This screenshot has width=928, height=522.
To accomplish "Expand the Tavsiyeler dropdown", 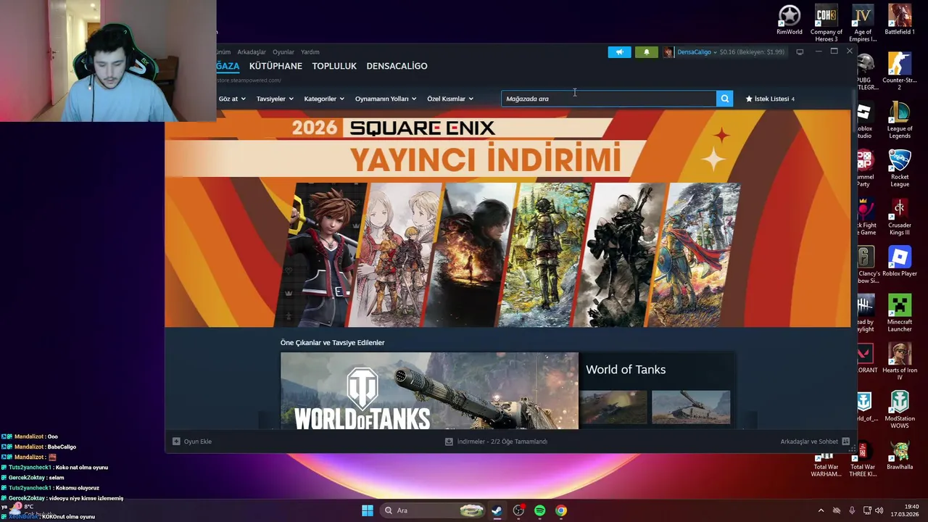I will pyautogui.click(x=275, y=99).
